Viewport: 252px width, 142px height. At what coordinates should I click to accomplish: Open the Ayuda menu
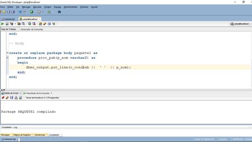click(94, 7)
